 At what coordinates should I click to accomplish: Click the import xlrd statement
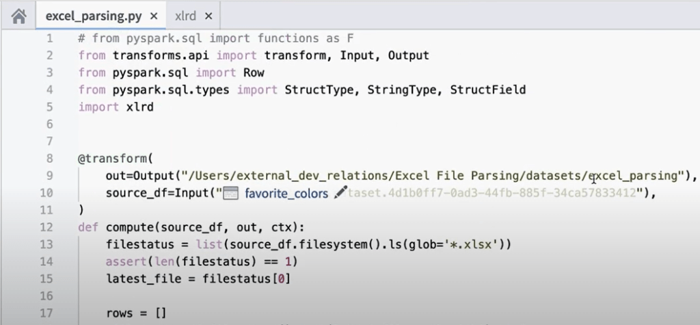point(115,107)
